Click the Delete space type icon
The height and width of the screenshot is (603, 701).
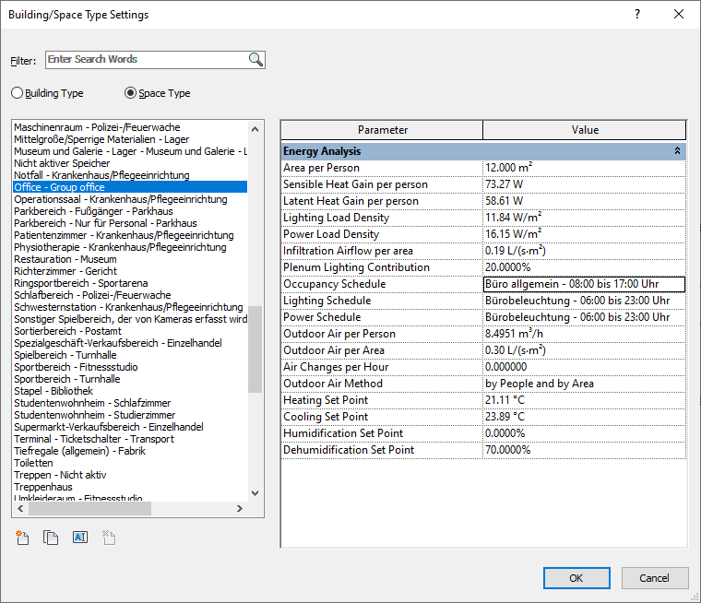(x=107, y=538)
